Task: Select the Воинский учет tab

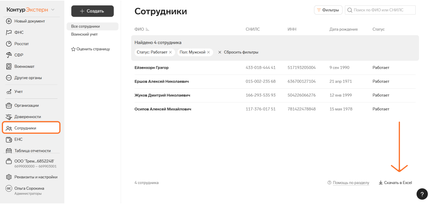Action: point(84,34)
